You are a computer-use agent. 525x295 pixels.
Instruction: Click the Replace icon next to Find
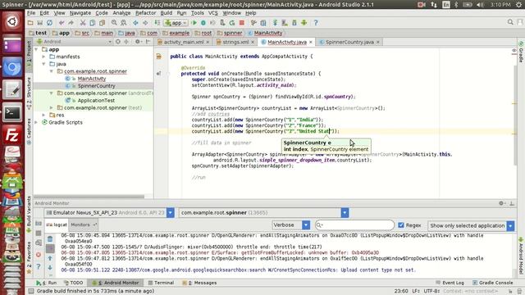[124, 23]
